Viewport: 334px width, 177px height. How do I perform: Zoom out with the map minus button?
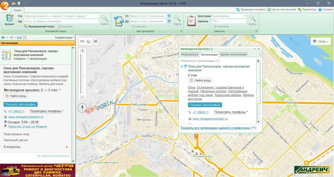point(82,97)
